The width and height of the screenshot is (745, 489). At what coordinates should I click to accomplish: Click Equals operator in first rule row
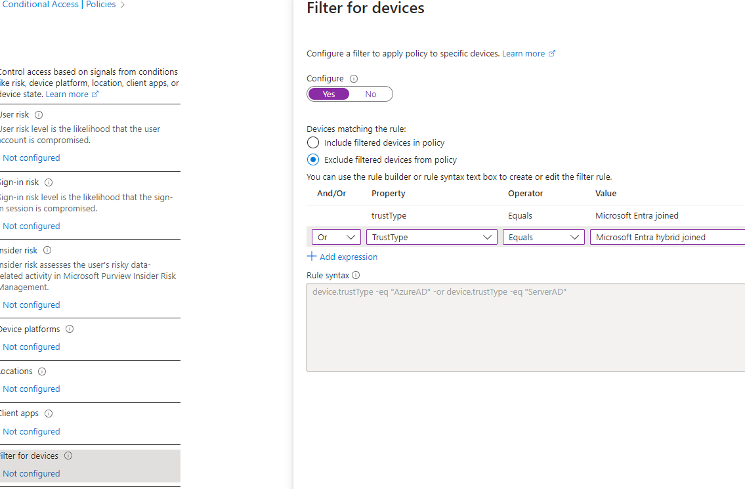[x=520, y=216]
